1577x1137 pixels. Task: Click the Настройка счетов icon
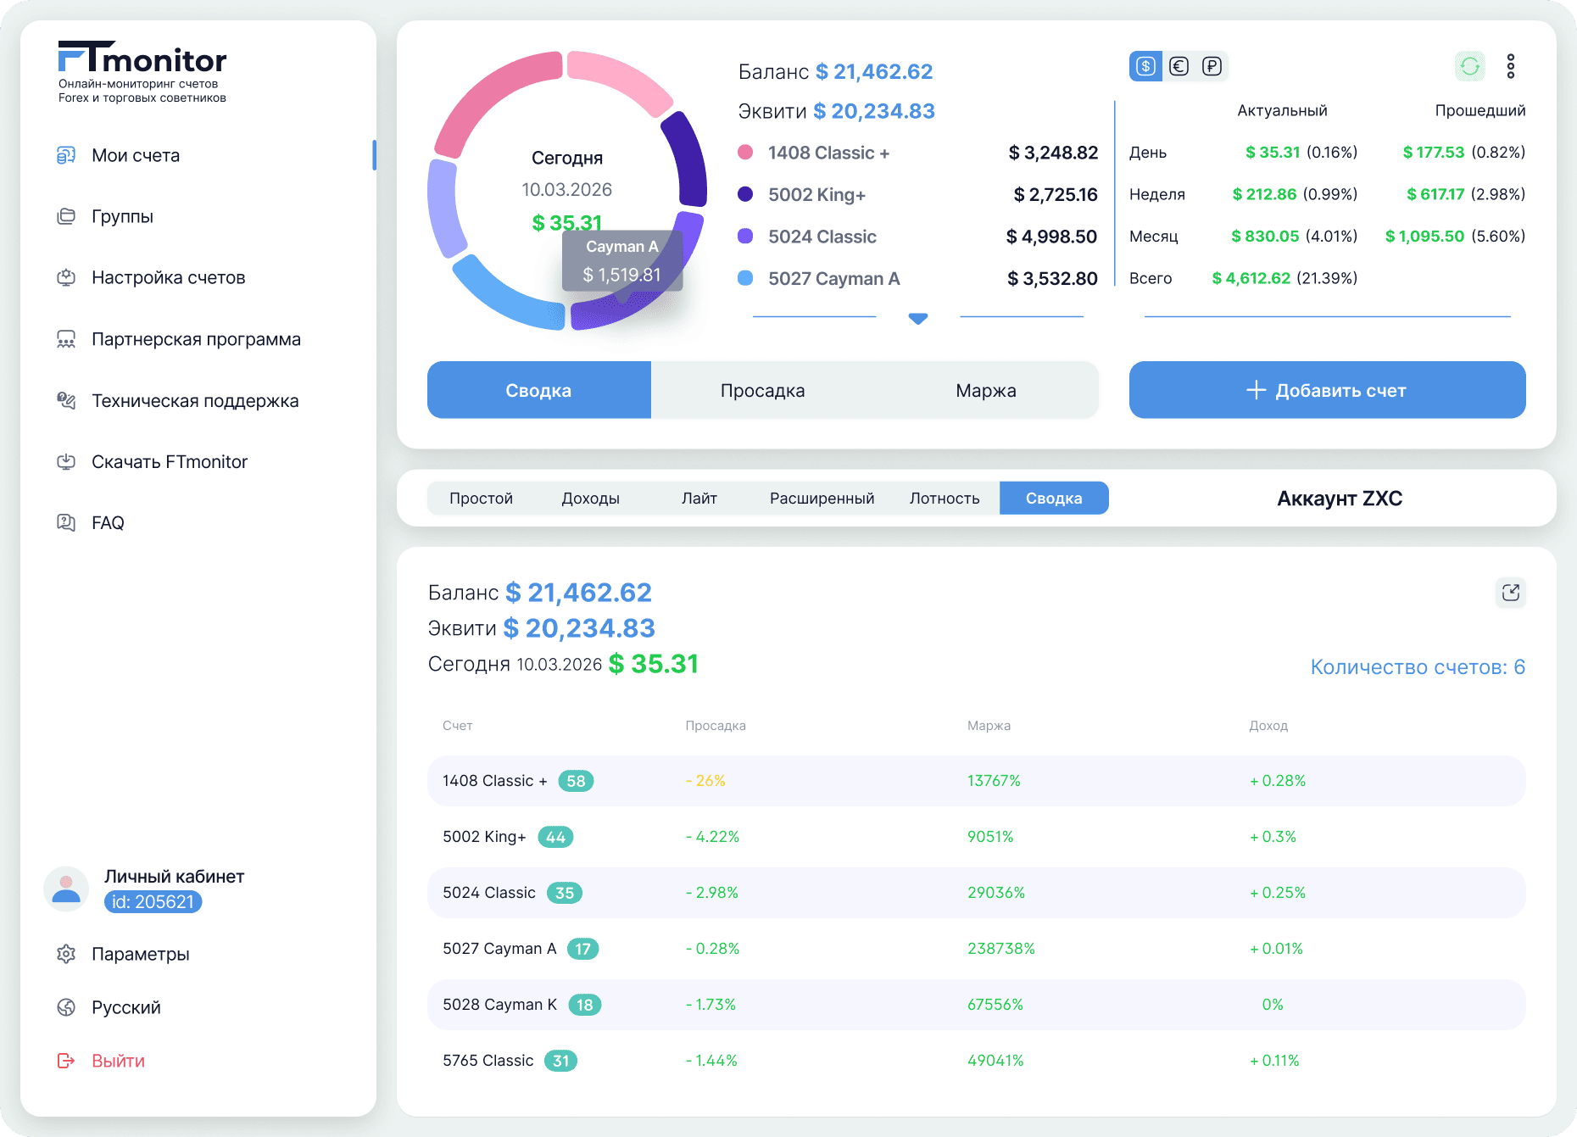coord(66,277)
